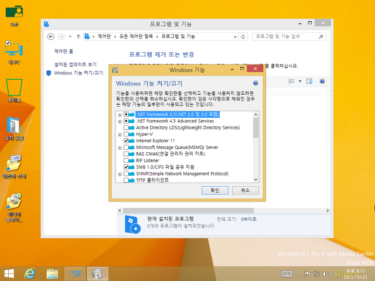
Task: Click 프로그램 및 기능 in the breadcrumb
Action: 178,36
